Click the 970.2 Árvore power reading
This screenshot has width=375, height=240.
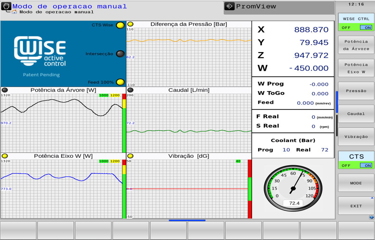(x=6, y=123)
